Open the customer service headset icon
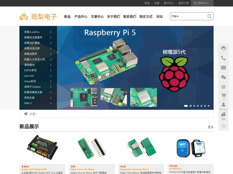This screenshot has height=174, width=233. 223,48
